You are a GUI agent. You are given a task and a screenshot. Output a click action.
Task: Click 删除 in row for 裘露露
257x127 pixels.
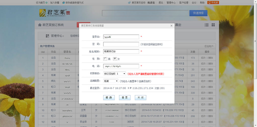pyautogui.click(x=211, y=116)
